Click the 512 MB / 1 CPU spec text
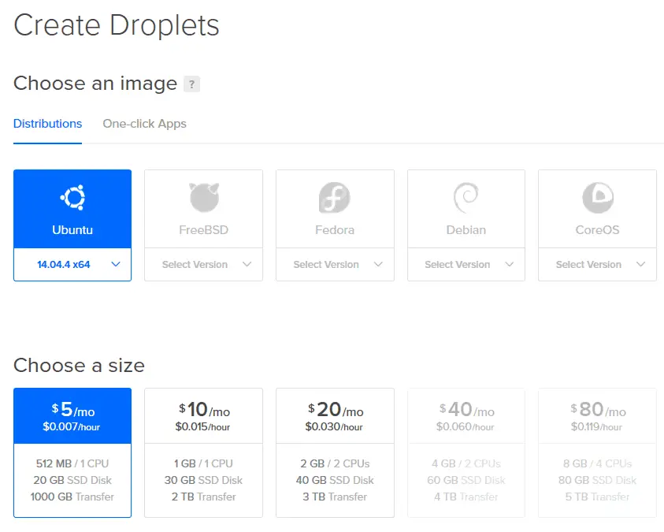 72,463
